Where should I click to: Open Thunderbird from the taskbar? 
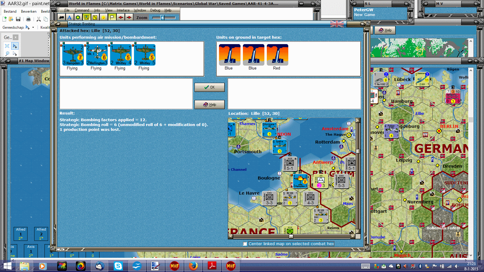click(100, 266)
